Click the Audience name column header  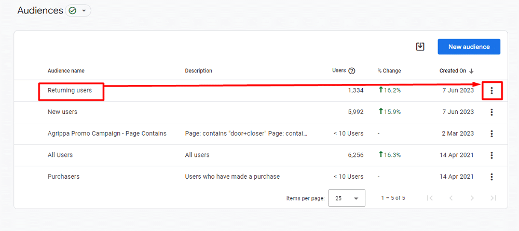pyautogui.click(x=66, y=71)
